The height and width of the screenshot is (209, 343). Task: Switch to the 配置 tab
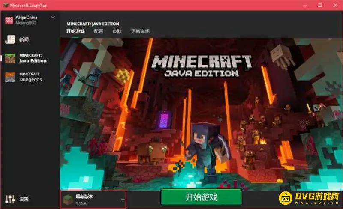[99, 31]
